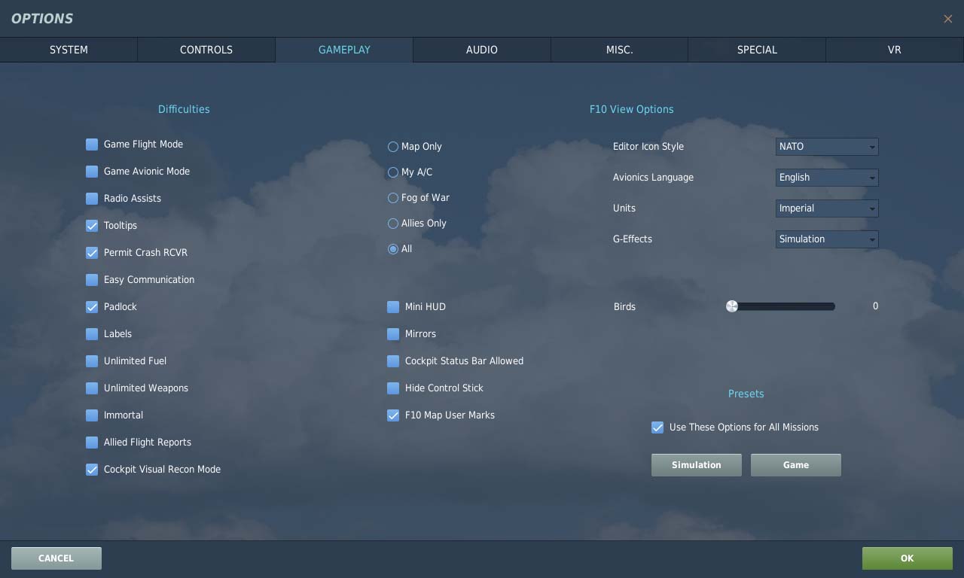Apply the Game preset
The height and width of the screenshot is (578, 964).
(x=796, y=465)
